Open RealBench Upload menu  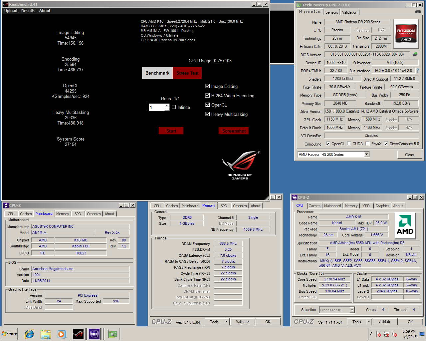click(11, 11)
